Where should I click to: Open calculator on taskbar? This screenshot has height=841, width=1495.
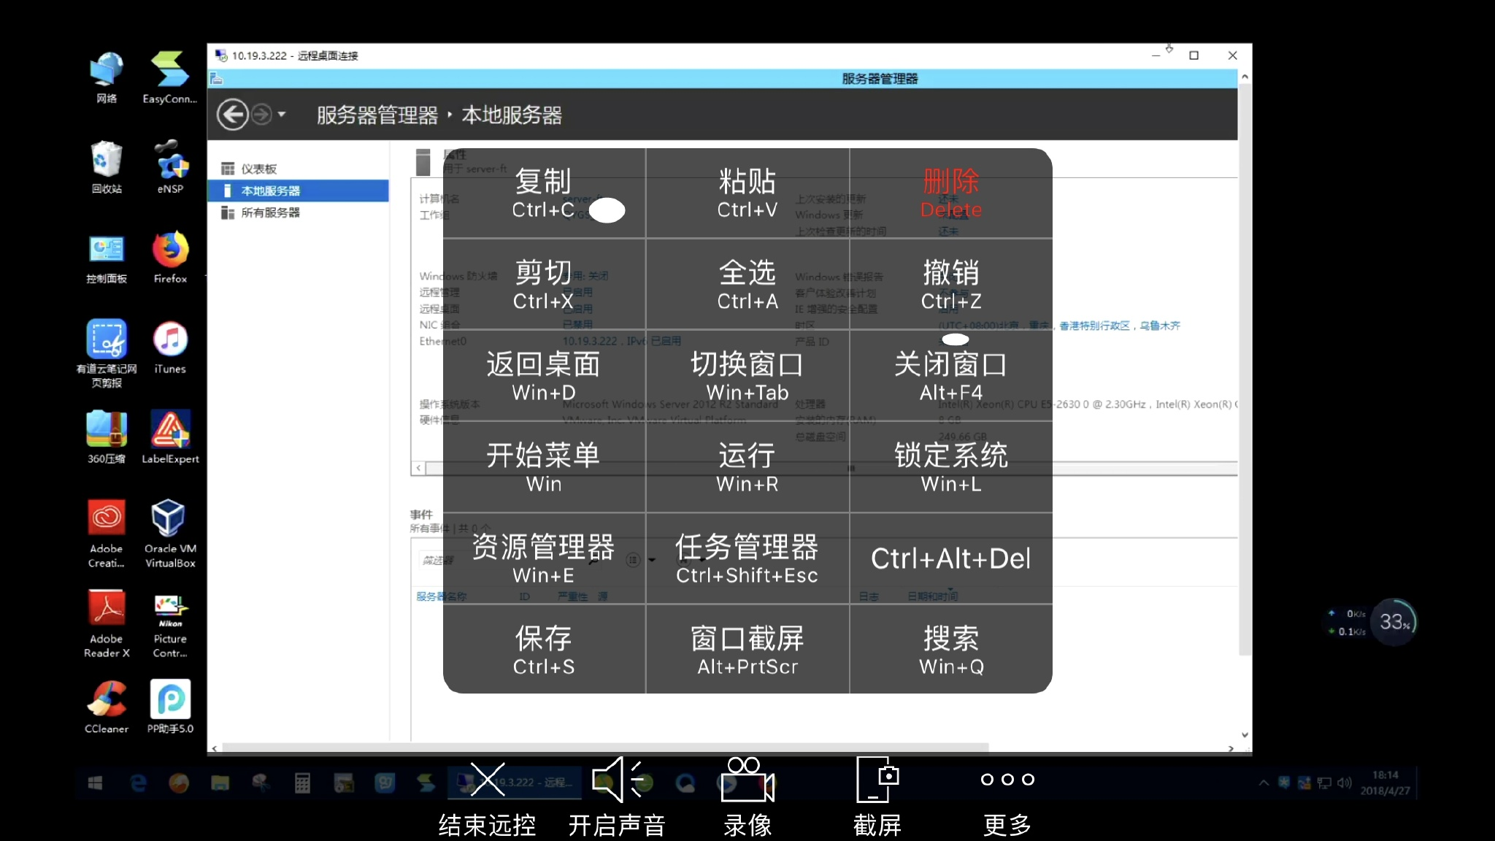[x=302, y=783]
